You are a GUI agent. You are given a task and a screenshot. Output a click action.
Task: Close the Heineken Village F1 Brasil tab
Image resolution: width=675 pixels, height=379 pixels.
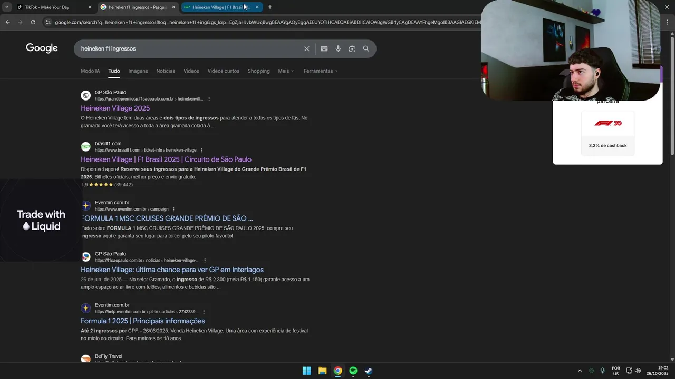click(257, 7)
